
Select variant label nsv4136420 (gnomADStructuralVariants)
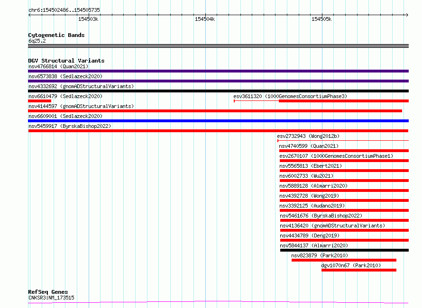(x=332, y=226)
